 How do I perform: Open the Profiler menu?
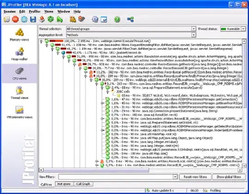click(35, 12)
